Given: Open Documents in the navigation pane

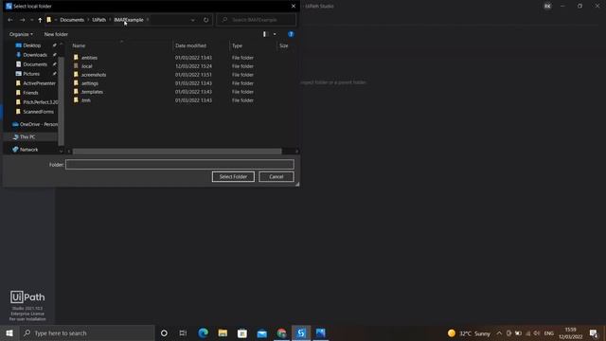Looking at the screenshot, I should 35,64.
